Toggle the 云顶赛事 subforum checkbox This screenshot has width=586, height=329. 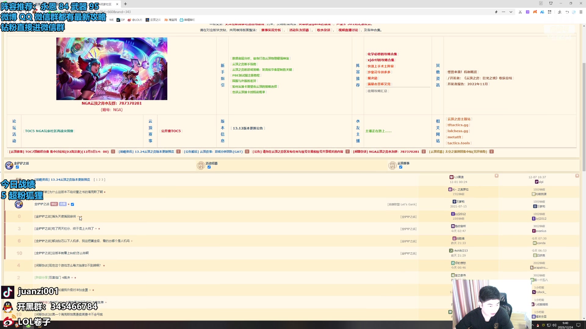(401, 167)
